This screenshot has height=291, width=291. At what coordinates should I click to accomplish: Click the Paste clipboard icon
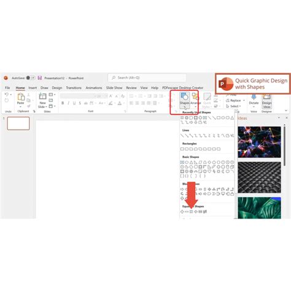click(x=20, y=96)
